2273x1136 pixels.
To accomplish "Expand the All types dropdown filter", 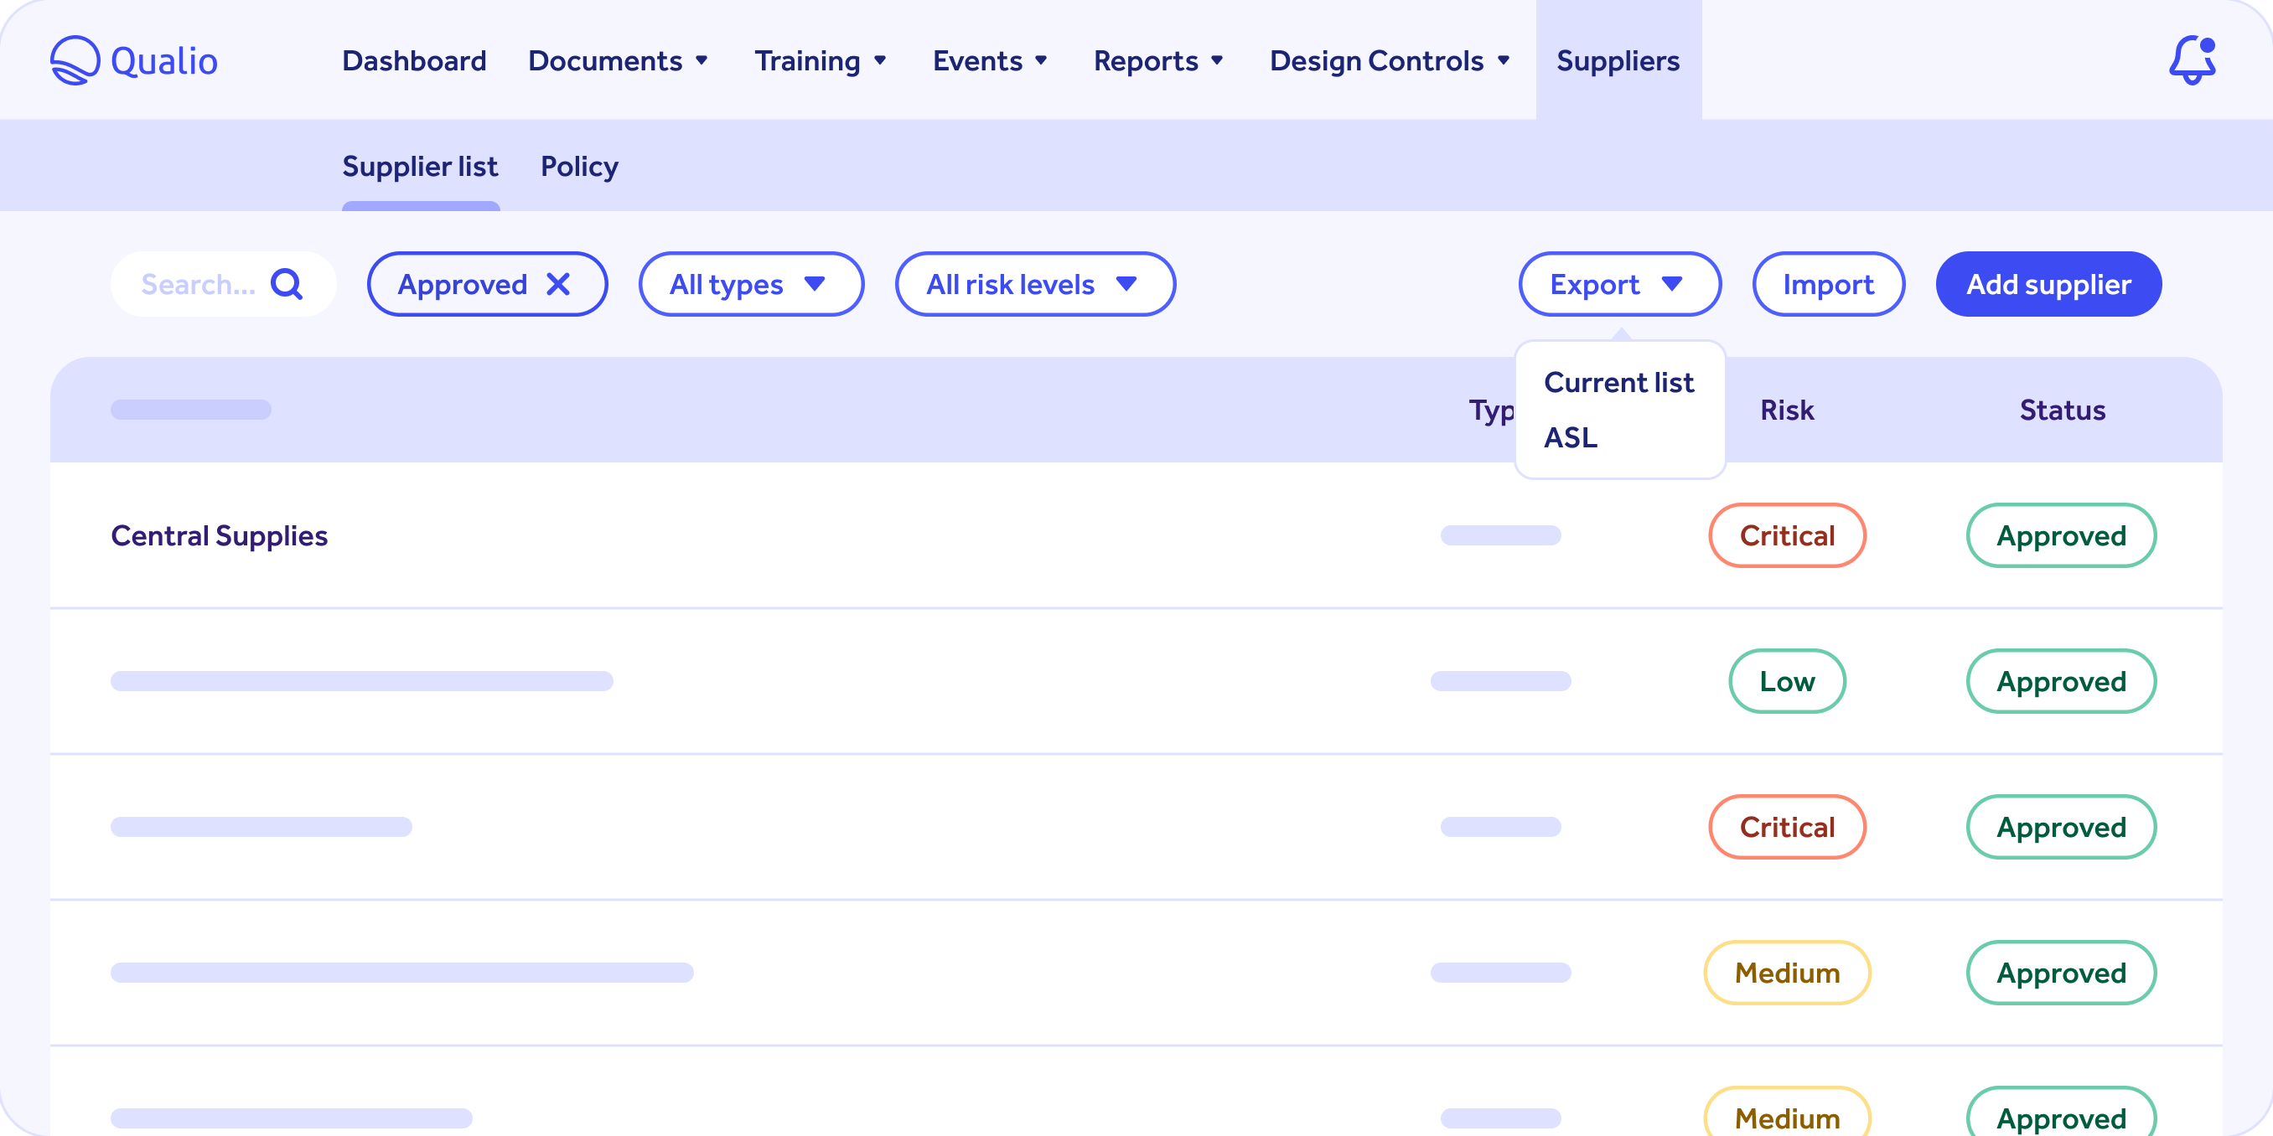I will click(747, 284).
